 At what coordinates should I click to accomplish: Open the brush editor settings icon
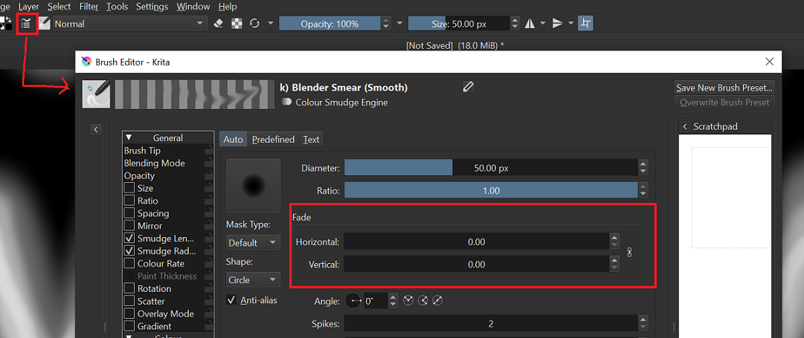coord(26,23)
